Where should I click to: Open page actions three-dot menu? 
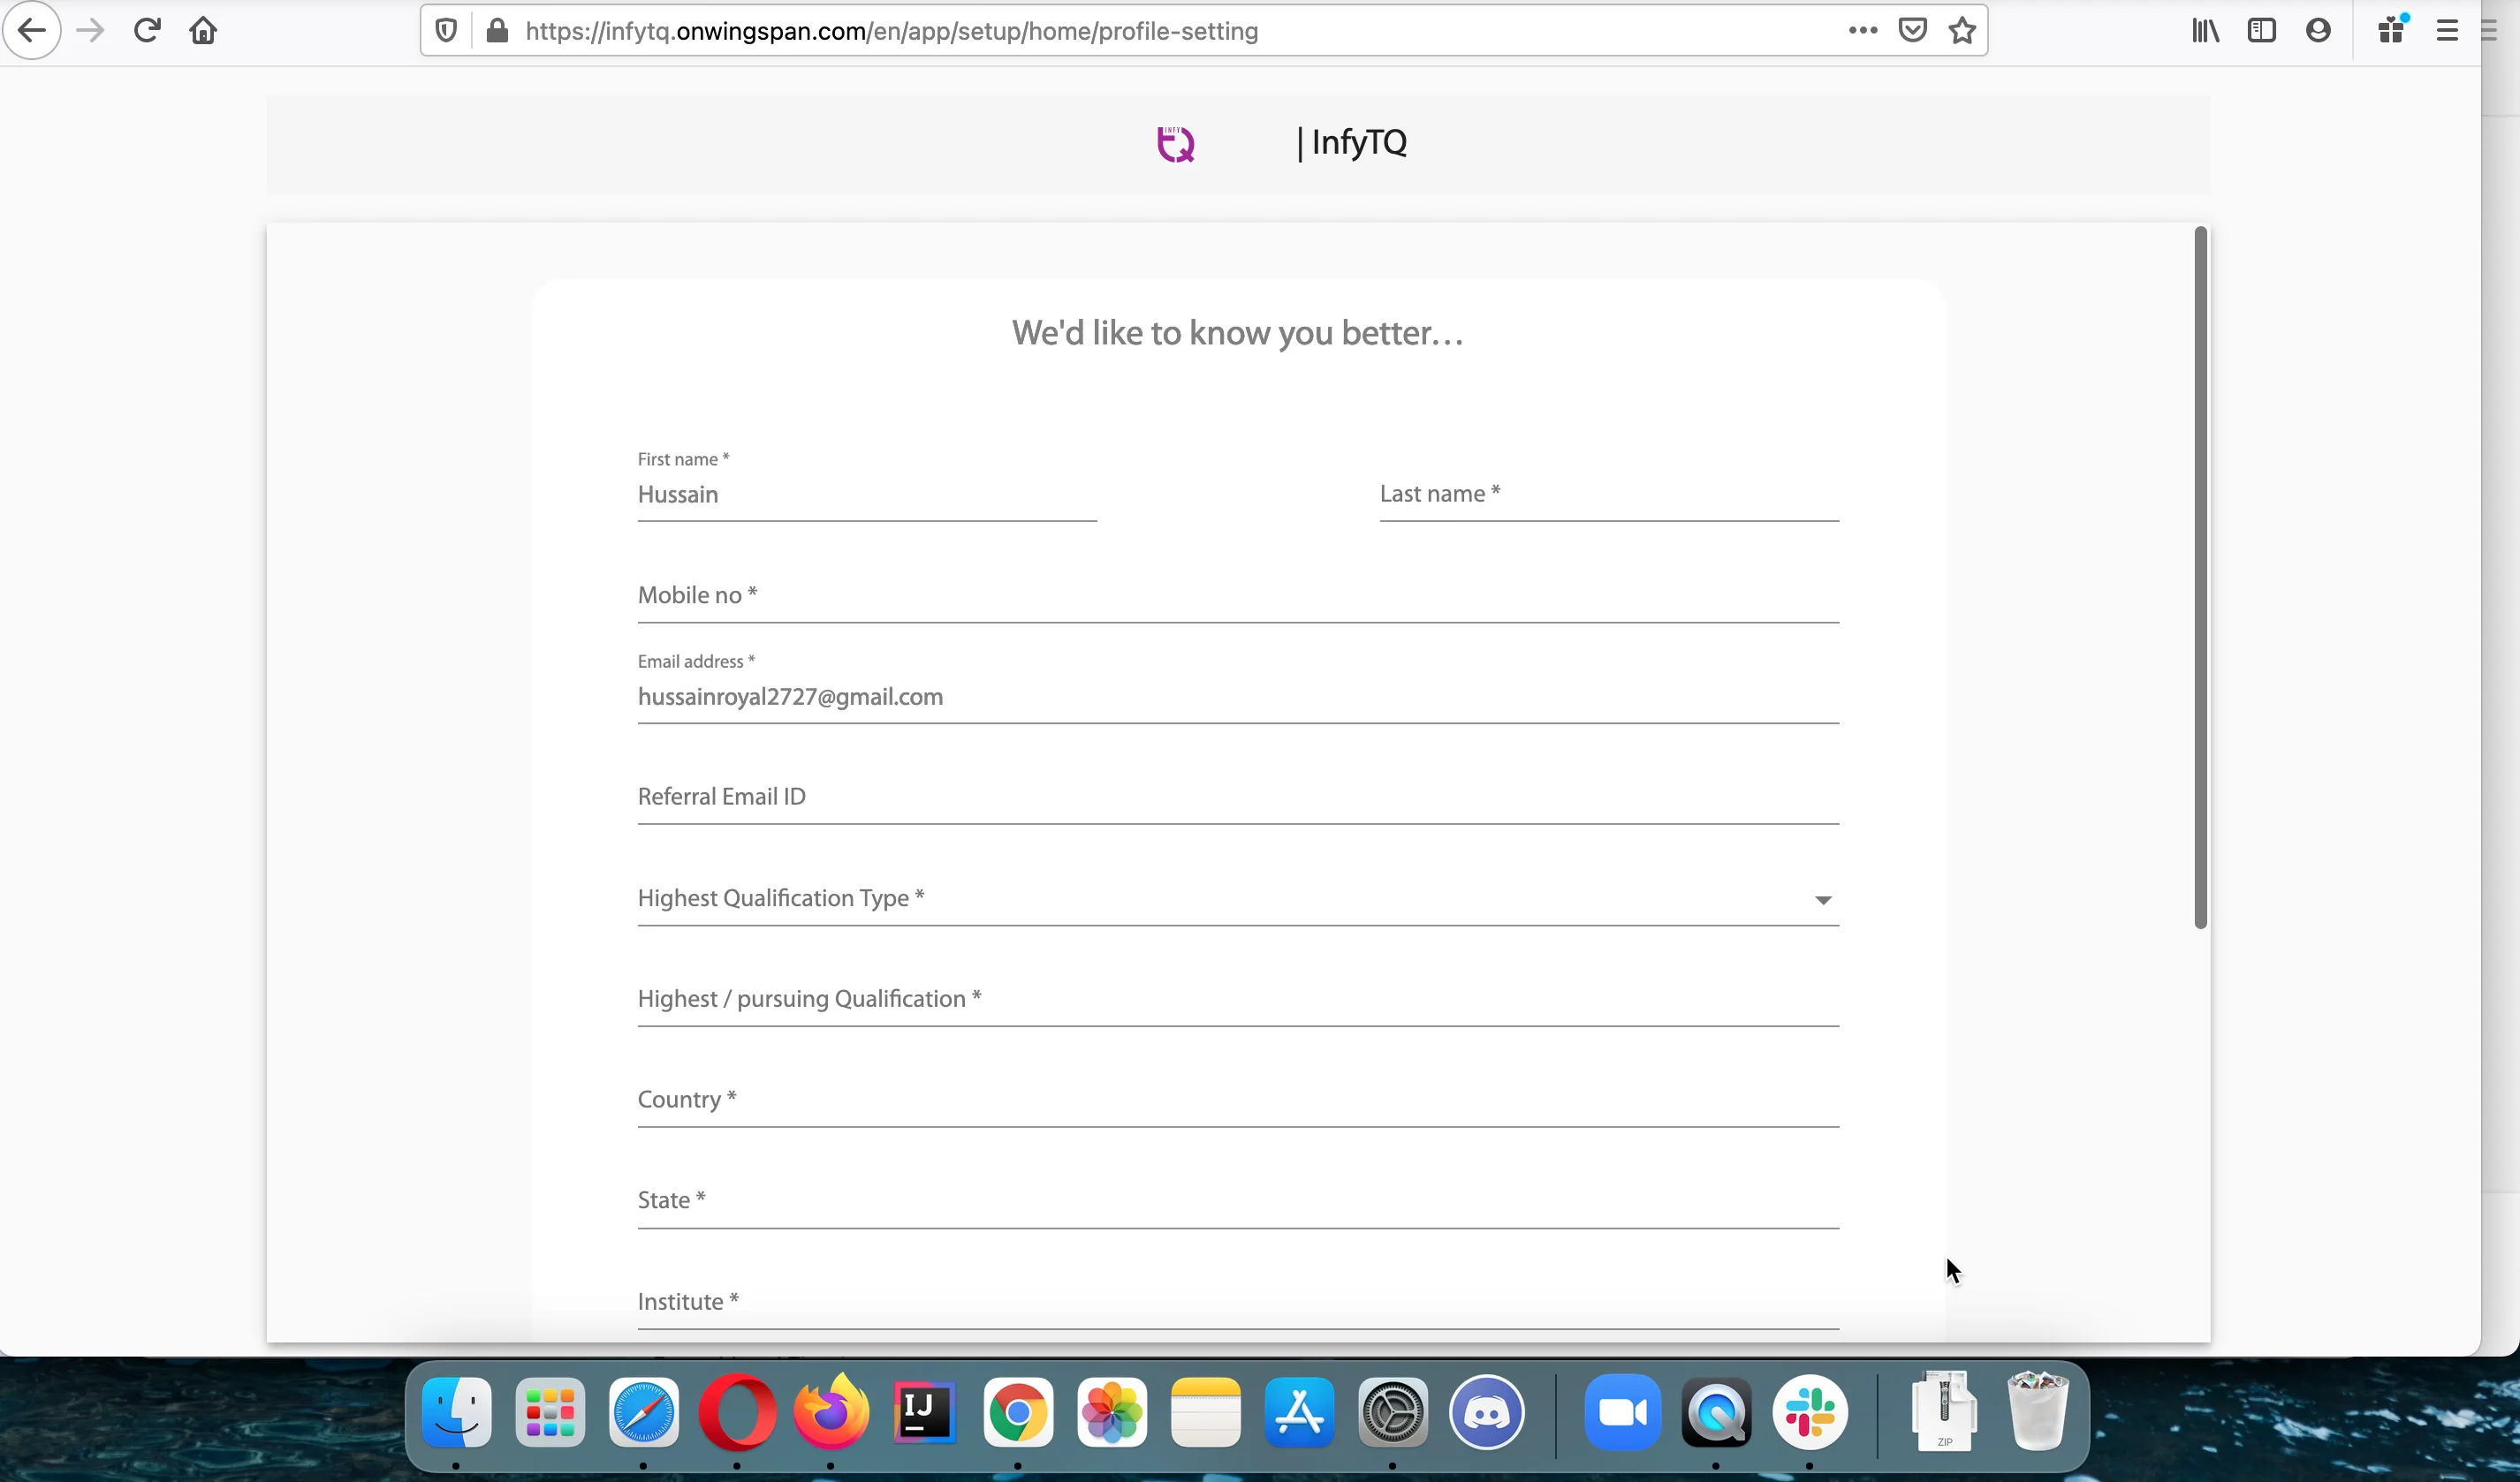click(x=1862, y=31)
